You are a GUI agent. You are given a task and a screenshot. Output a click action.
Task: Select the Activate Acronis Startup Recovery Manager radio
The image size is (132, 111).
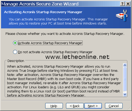(15, 43)
